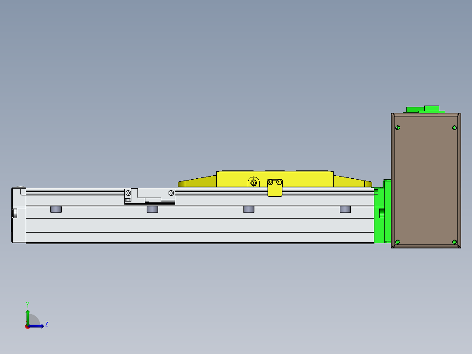This screenshot has width=472, height=354.
Task: Pick the small yellow bracket with two screws
Action: [275, 188]
